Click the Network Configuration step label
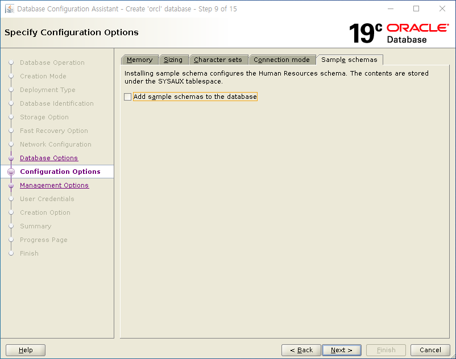The height and width of the screenshot is (359, 456). coord(56,144)
